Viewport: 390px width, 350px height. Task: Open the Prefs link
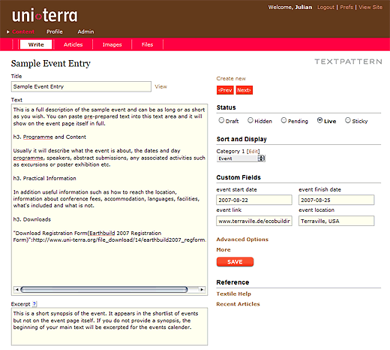(346, 8)
